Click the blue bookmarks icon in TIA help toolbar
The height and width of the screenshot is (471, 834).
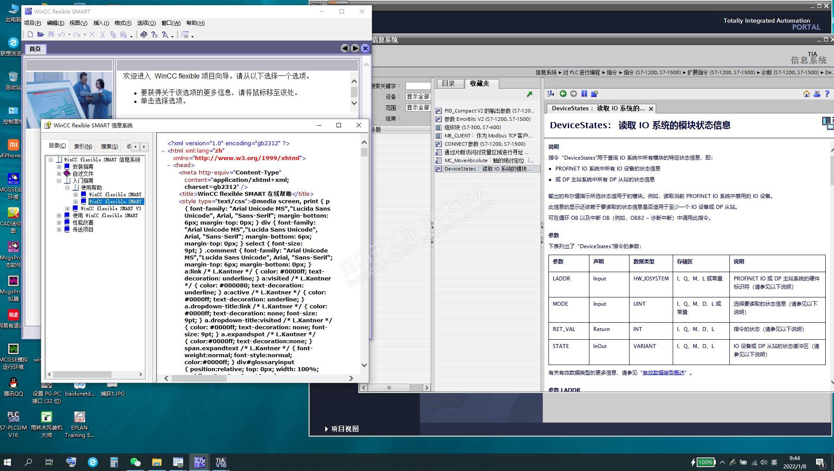584,94
